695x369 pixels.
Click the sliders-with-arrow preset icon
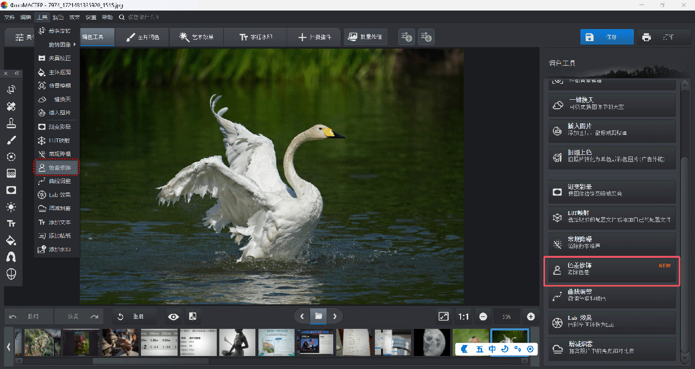[426, 37]
